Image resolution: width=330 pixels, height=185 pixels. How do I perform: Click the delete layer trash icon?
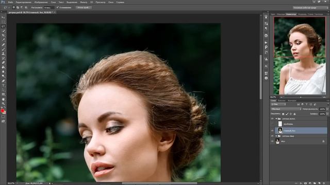pyautogui.click(x=324, y=183)
